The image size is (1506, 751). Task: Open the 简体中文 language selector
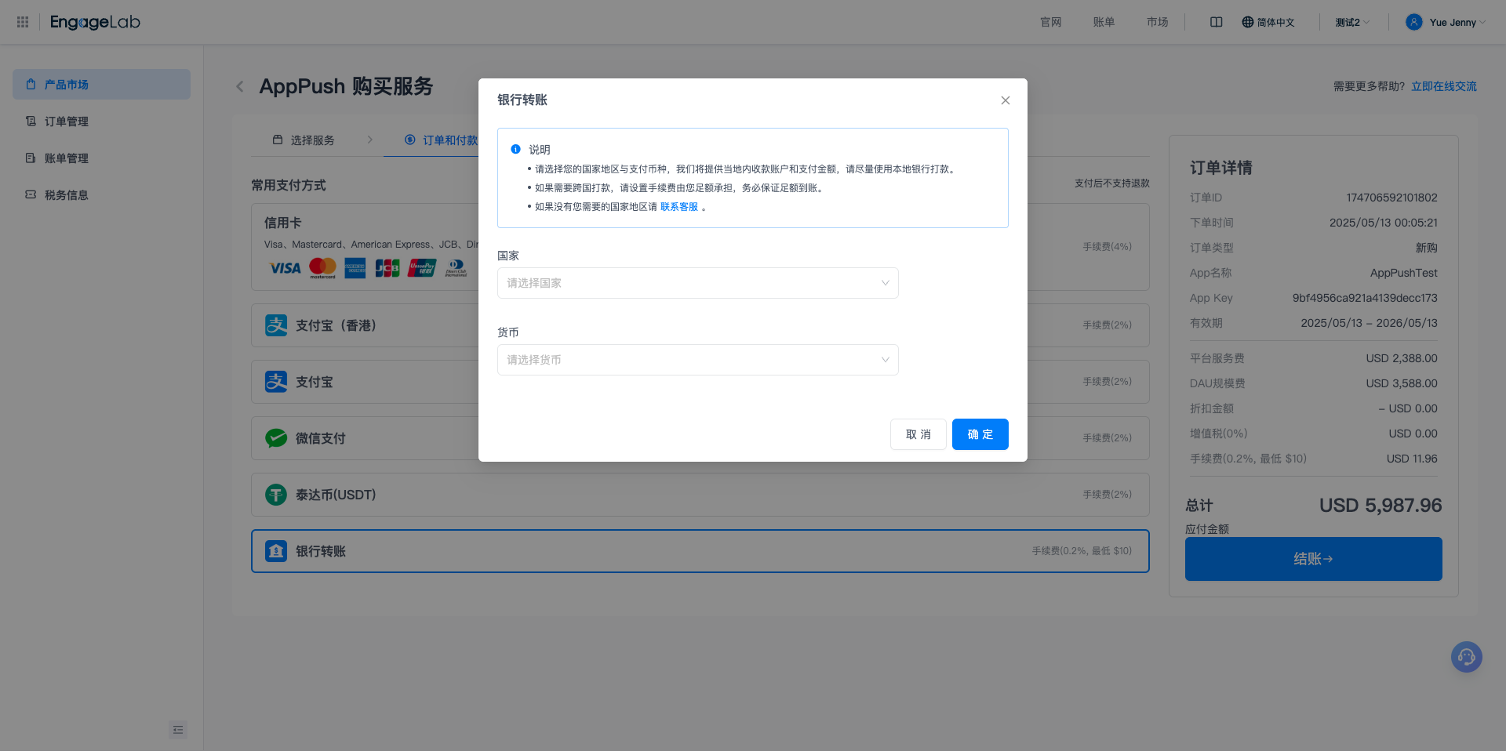pos(1268,22)
